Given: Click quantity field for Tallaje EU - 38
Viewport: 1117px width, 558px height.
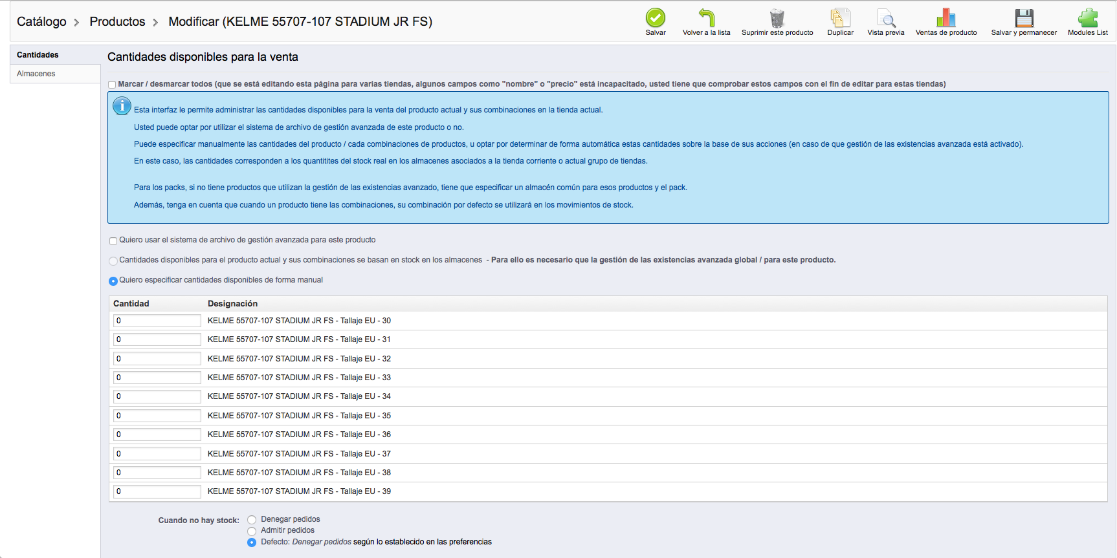Looking at the screenshot, I should [x=157, y=473].
